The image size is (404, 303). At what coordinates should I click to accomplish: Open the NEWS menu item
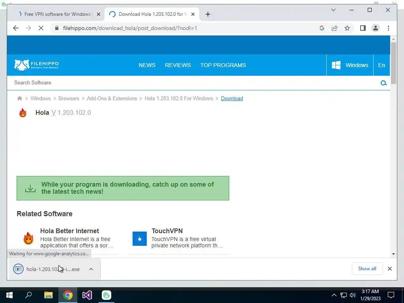(x=147, y=65)
